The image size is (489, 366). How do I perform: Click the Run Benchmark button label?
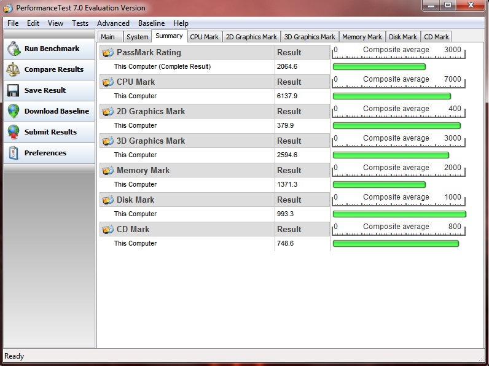(52, 49)
